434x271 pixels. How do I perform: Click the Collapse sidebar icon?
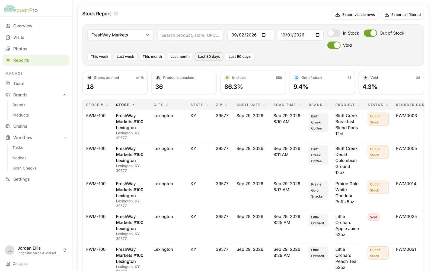pos(8,264)
